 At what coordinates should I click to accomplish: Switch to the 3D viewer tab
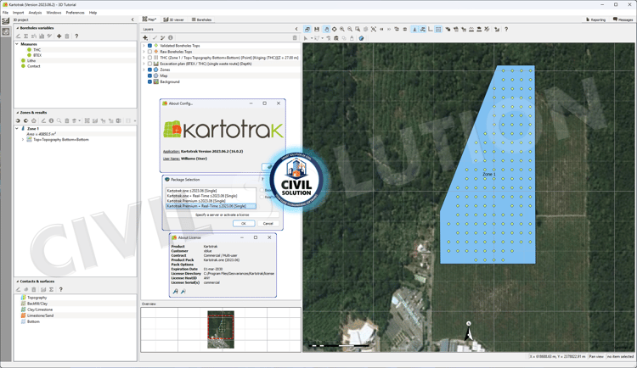174,20
